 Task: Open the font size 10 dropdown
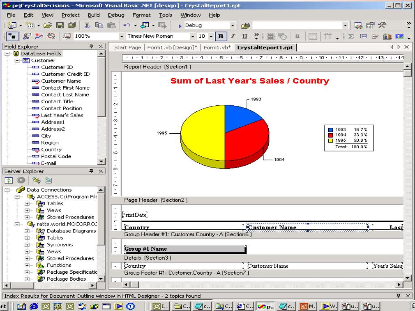[x=211, y=36]
